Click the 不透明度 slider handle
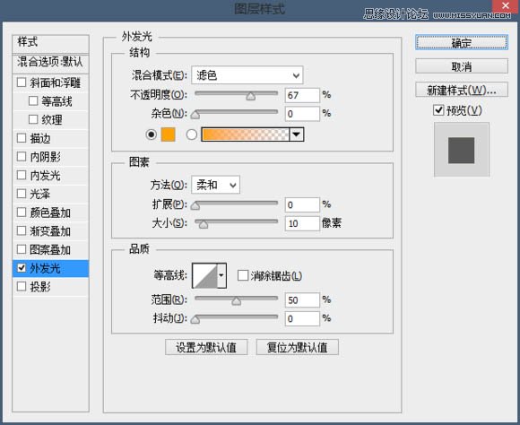The width and height of the screenshot is (520, 425). pyautogui.click(x=251, y=96)
